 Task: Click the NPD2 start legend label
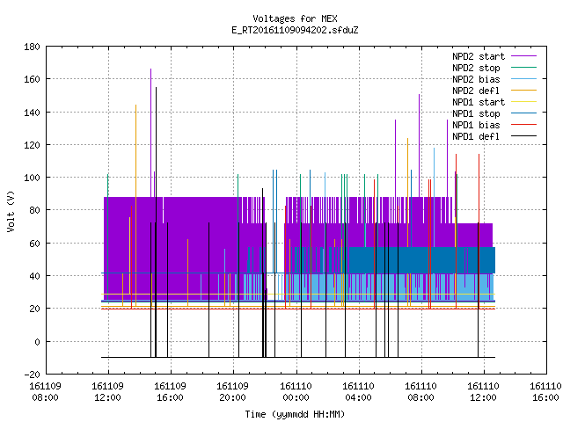pyautogui.click(x=479, y=56)
